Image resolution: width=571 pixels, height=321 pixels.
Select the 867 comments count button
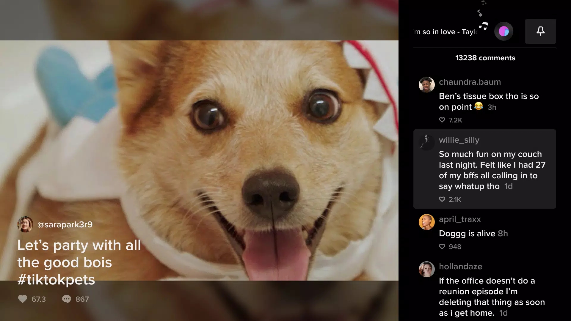click(75, 299)
